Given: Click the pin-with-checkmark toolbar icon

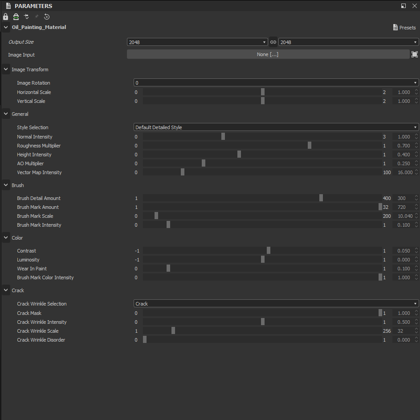Looking at the screenshot, I should pos(26,16).
